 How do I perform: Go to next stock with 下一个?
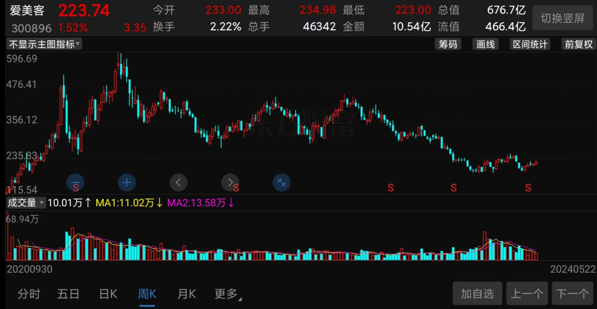[572, 294]
